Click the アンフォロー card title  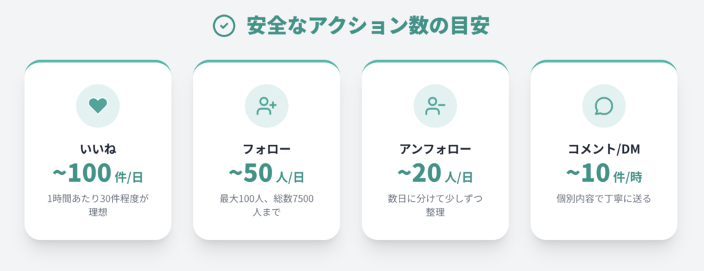tap(435, 149)
